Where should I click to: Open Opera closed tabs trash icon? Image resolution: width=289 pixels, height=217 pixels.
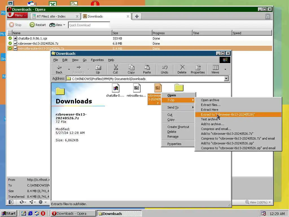pyautogui.click(x=268, y=17)
